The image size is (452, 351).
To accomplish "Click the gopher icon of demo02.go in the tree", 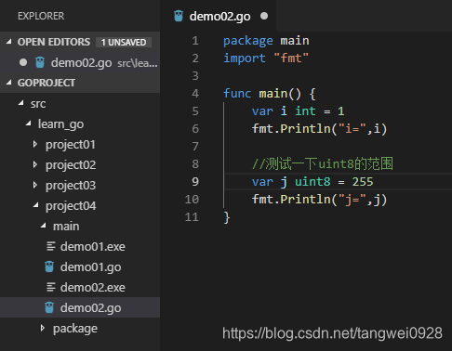I will (49, 307).
